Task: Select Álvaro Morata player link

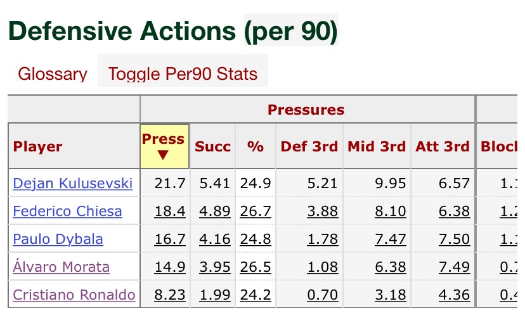Action: [x=61, y=267]
